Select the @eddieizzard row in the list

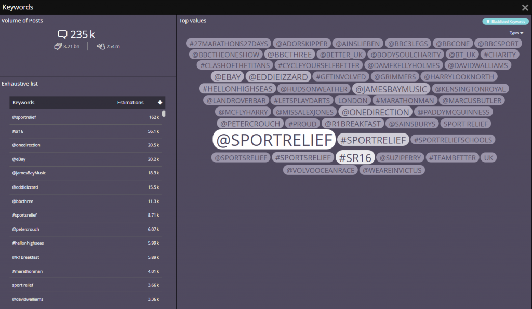click(86, 187)
